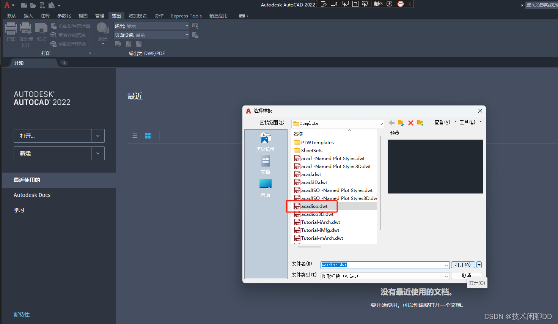Select Tutorial-iArch.dwt in file list
The image size is (558, 324).
point(317,222)
